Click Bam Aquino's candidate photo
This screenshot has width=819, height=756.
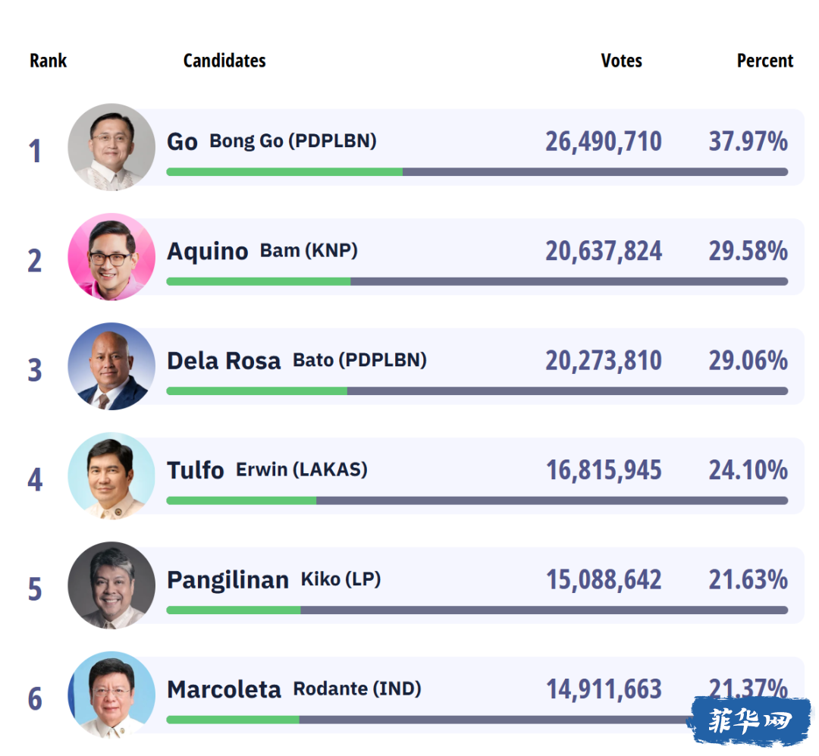tap(111, 256)
